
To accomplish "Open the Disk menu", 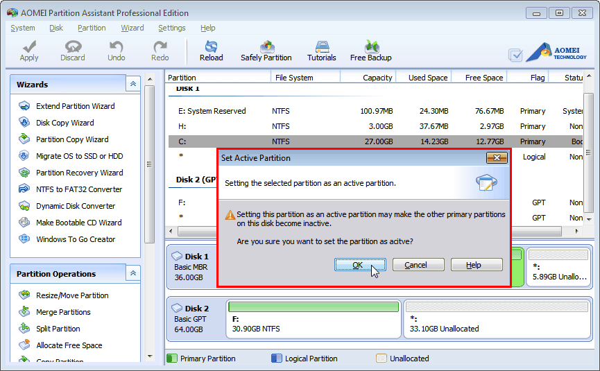I will coord(56,28).
